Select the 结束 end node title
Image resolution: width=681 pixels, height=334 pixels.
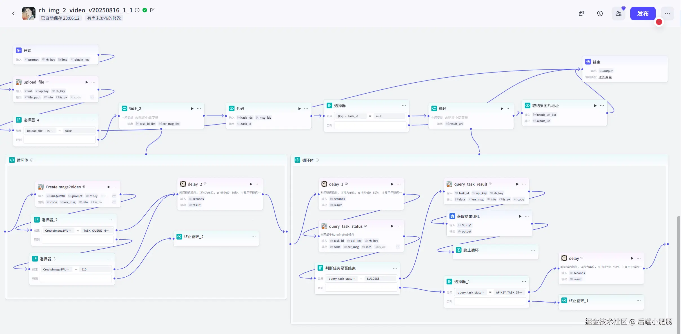tap(596, 62)
